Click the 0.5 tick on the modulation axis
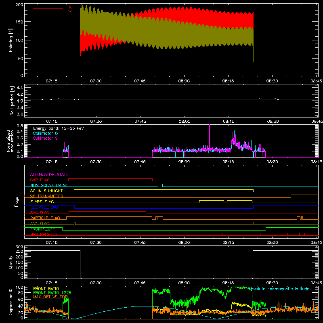 (20, 126)
